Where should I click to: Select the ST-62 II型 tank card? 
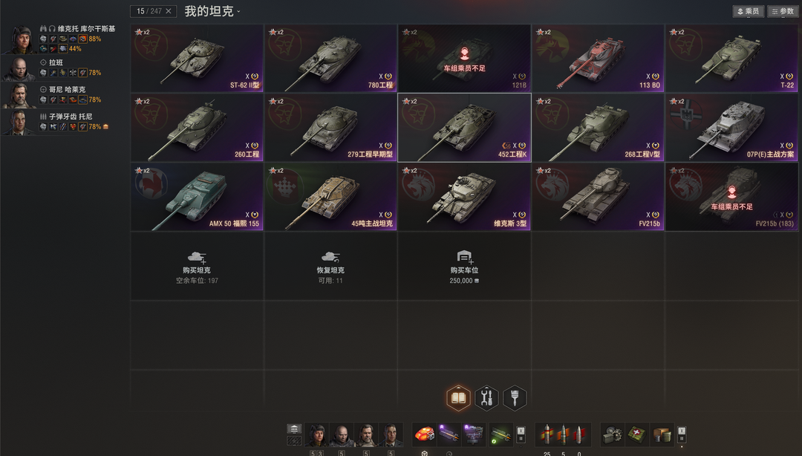tap(197, 59)
